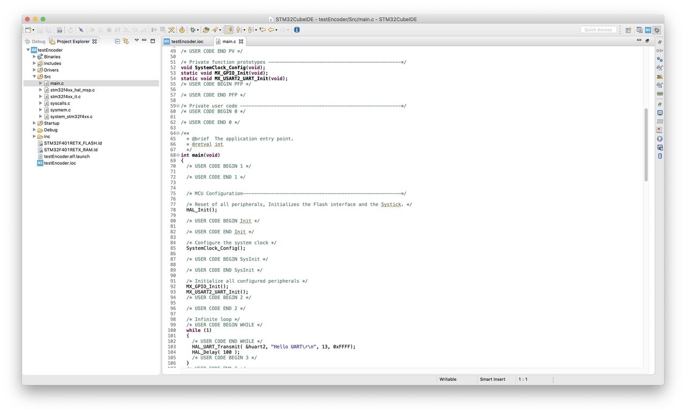Viewport: 686px width, 414px height.
Task: Toggle Skip All Breakpoints
Action: point(81,30)
